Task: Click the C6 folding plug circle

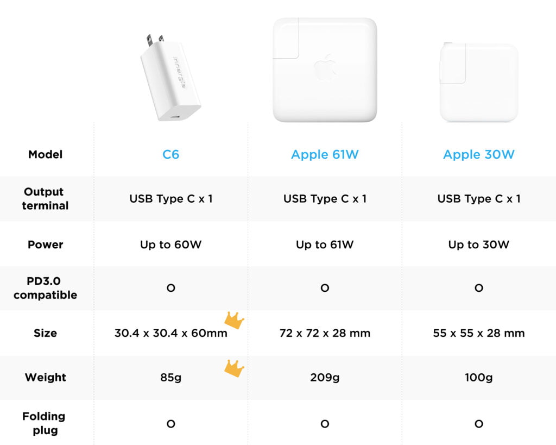Action: (170, 424)
